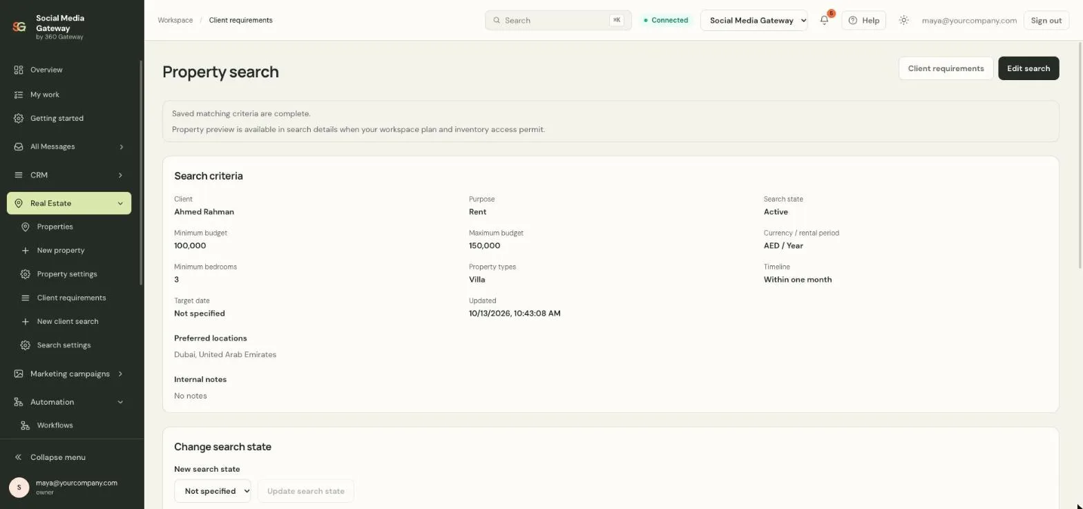Click the Connected status indicator
Screen dimensions: 1083x509
[666, 20]
